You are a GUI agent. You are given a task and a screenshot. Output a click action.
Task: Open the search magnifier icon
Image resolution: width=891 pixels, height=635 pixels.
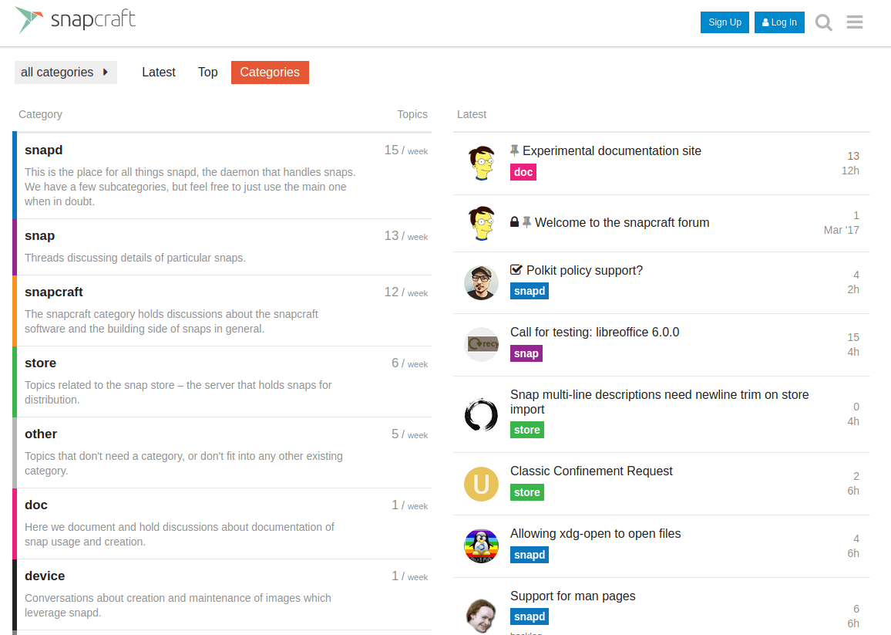[823, 22]
